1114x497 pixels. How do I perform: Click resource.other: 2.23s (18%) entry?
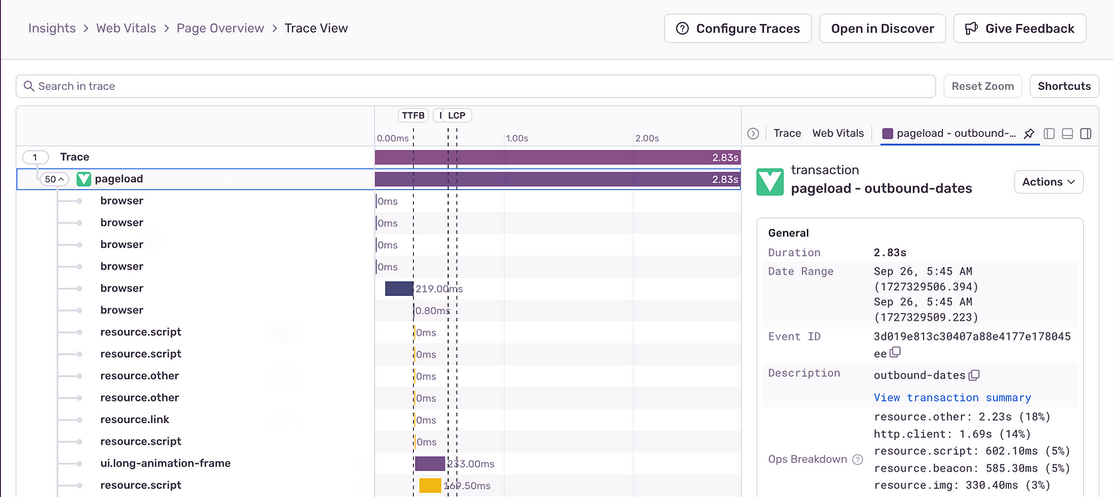click(x=962, y=417)
